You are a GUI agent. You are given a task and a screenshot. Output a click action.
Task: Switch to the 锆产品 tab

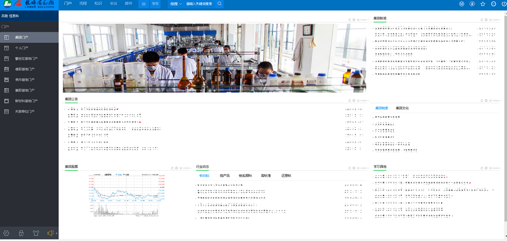pos(225,176)
